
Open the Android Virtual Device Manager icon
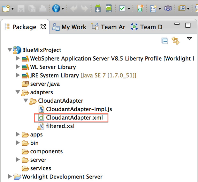coord(109,8)
